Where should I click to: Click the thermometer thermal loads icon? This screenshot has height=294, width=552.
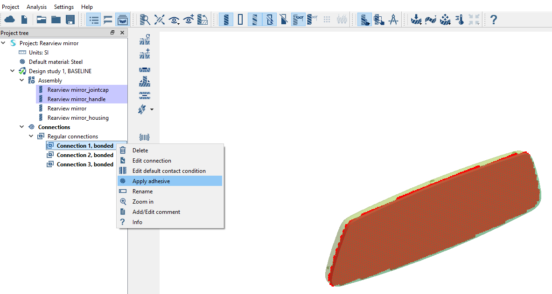coord(460,20)
